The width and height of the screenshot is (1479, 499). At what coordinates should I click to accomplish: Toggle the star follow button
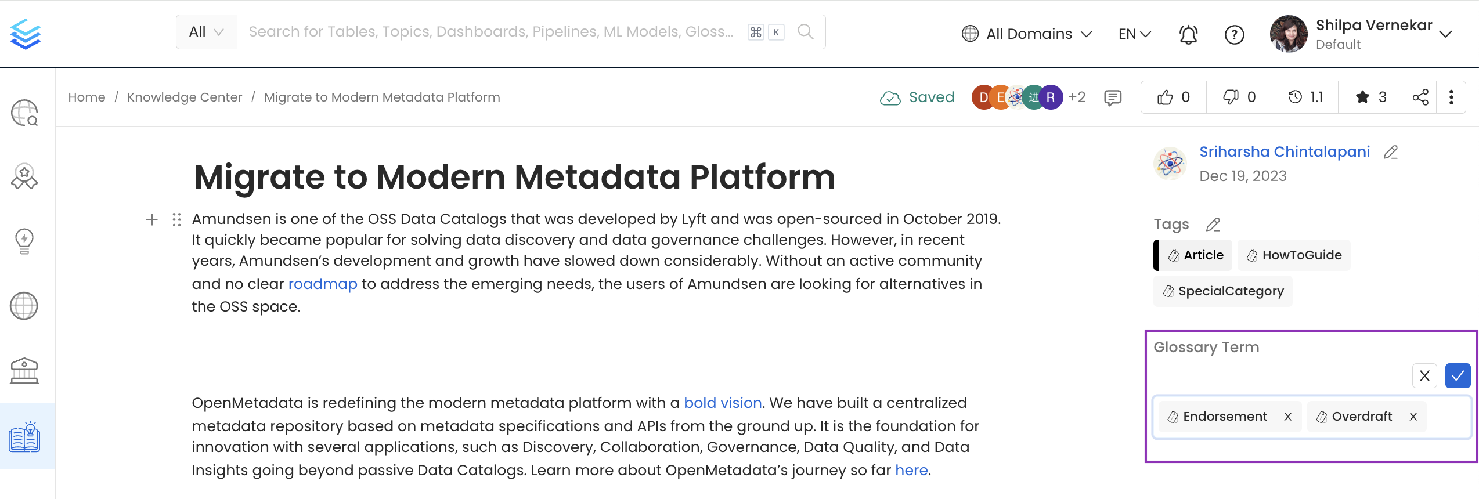point(1370,97)
